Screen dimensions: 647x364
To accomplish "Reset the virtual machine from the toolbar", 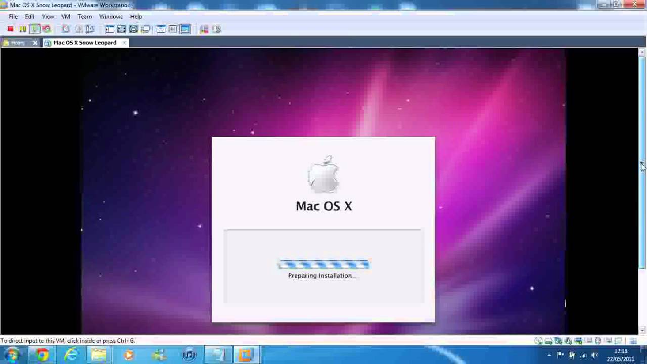I will click(x=47, y=29).
